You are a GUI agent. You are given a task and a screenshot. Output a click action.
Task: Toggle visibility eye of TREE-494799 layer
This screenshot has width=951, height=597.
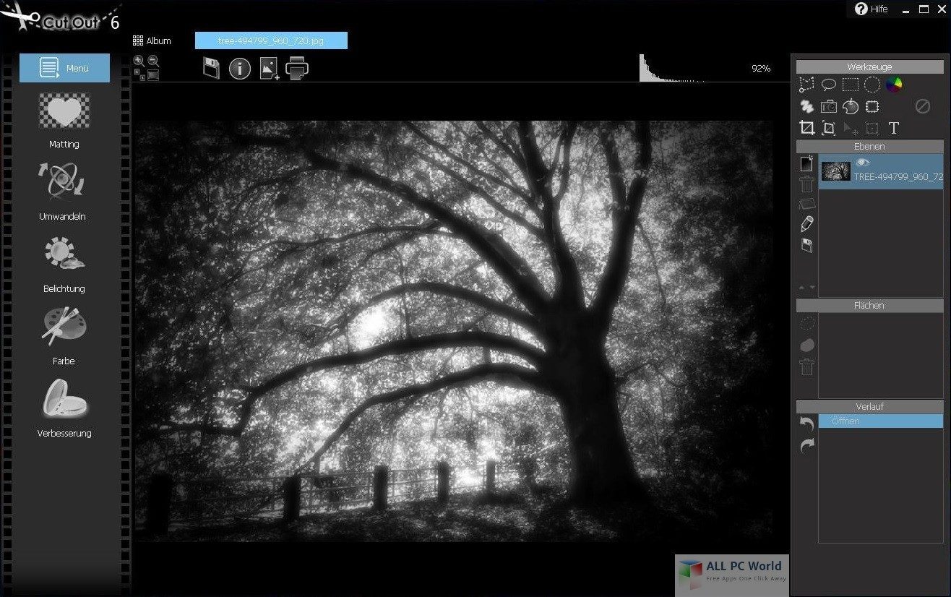tap(862, 163)
